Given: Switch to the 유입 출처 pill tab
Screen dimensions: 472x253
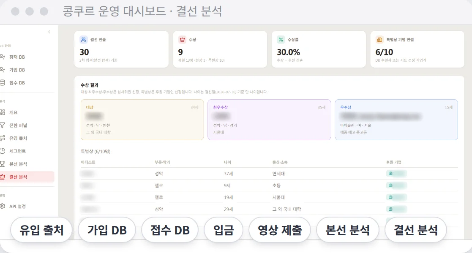Looking at the screenshot, I should (x=41, y=230).
